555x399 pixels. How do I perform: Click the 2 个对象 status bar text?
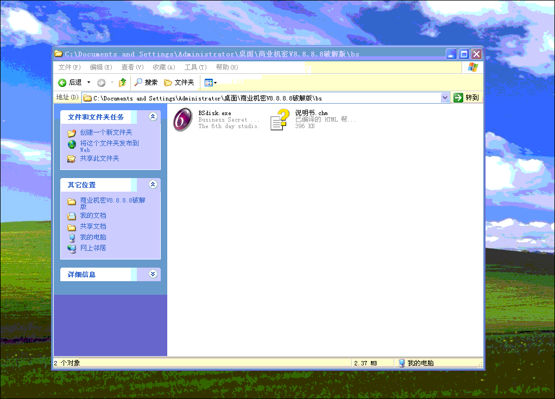67,363
